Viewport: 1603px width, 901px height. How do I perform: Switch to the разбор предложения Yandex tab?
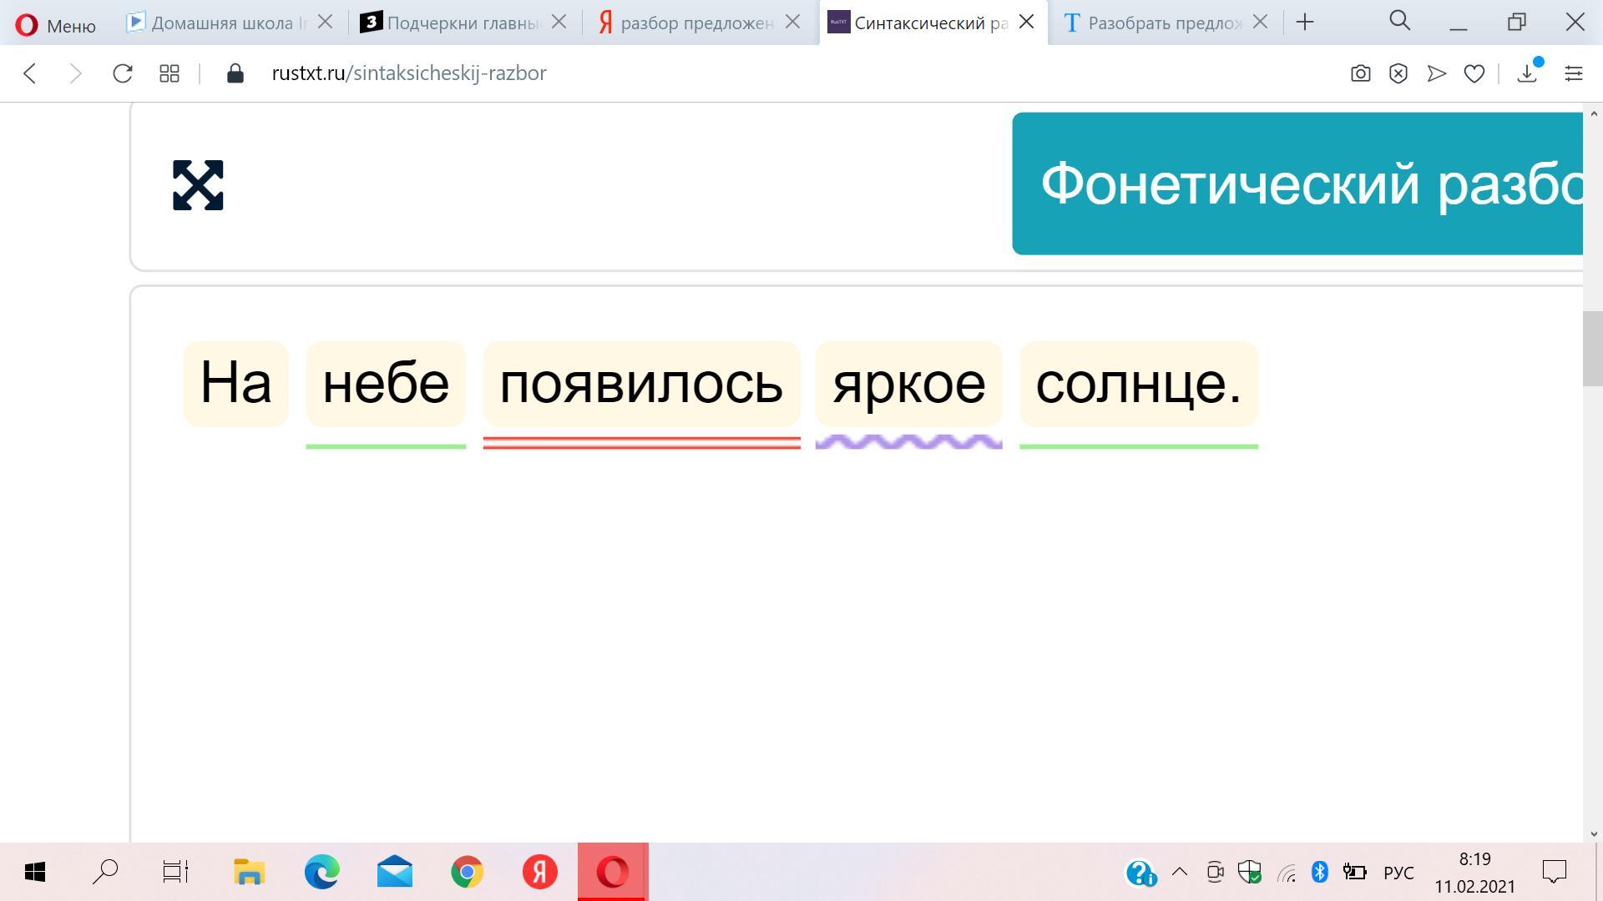pyautogui.click(x=687, y=23)
